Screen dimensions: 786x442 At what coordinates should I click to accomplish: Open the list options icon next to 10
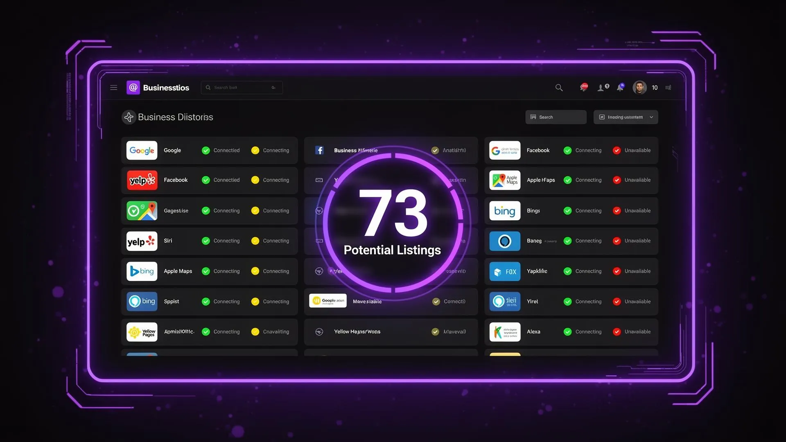(x=668, y=88)
